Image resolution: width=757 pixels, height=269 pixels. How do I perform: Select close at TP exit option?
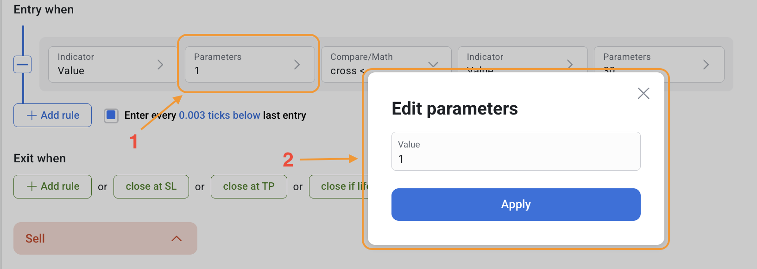click(x=249, y=186)
